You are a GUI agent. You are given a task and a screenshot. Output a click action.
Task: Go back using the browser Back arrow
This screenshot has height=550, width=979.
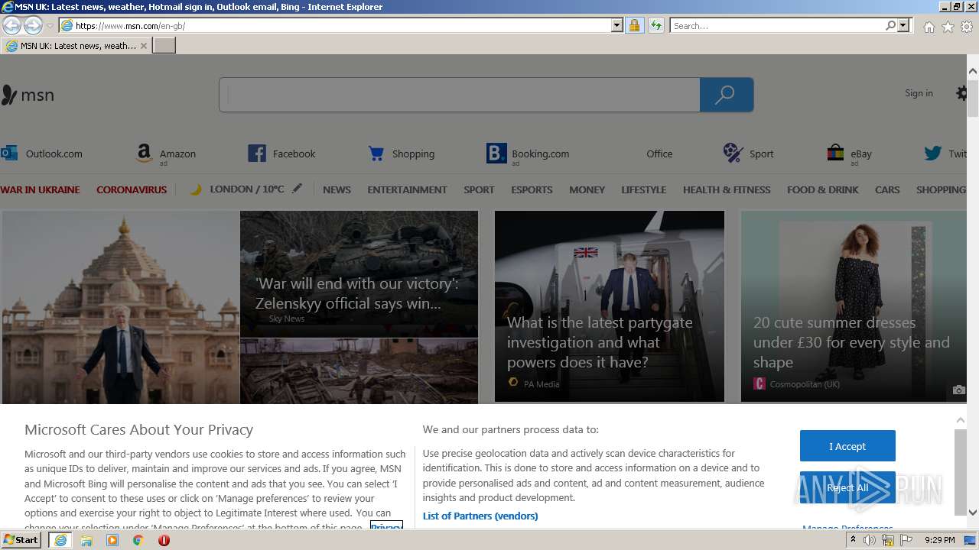[11, 25]
